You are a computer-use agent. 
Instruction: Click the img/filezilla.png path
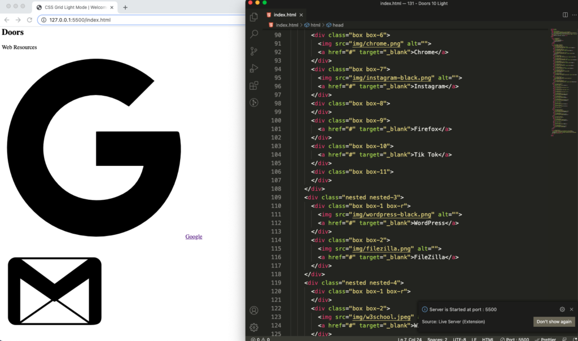pyautogui.click(x=382, y=249)
